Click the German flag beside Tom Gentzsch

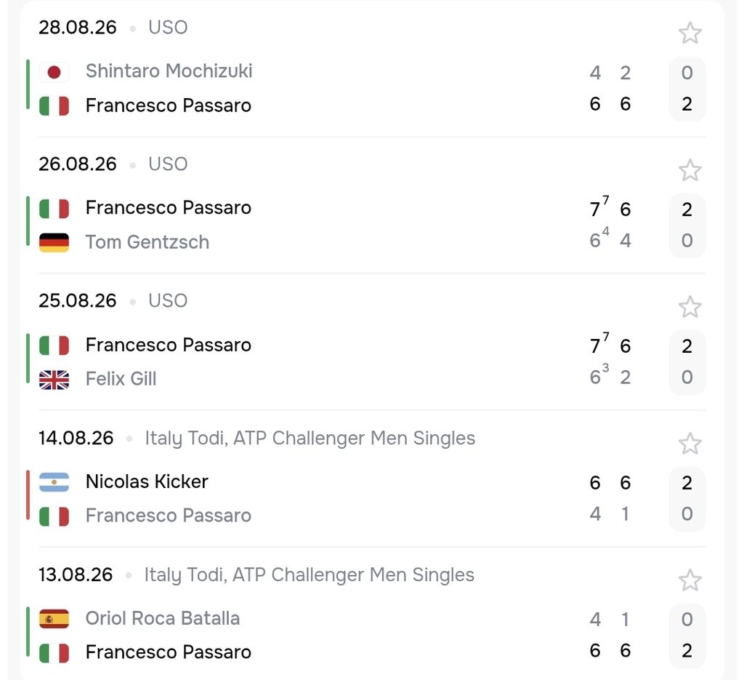54,243
